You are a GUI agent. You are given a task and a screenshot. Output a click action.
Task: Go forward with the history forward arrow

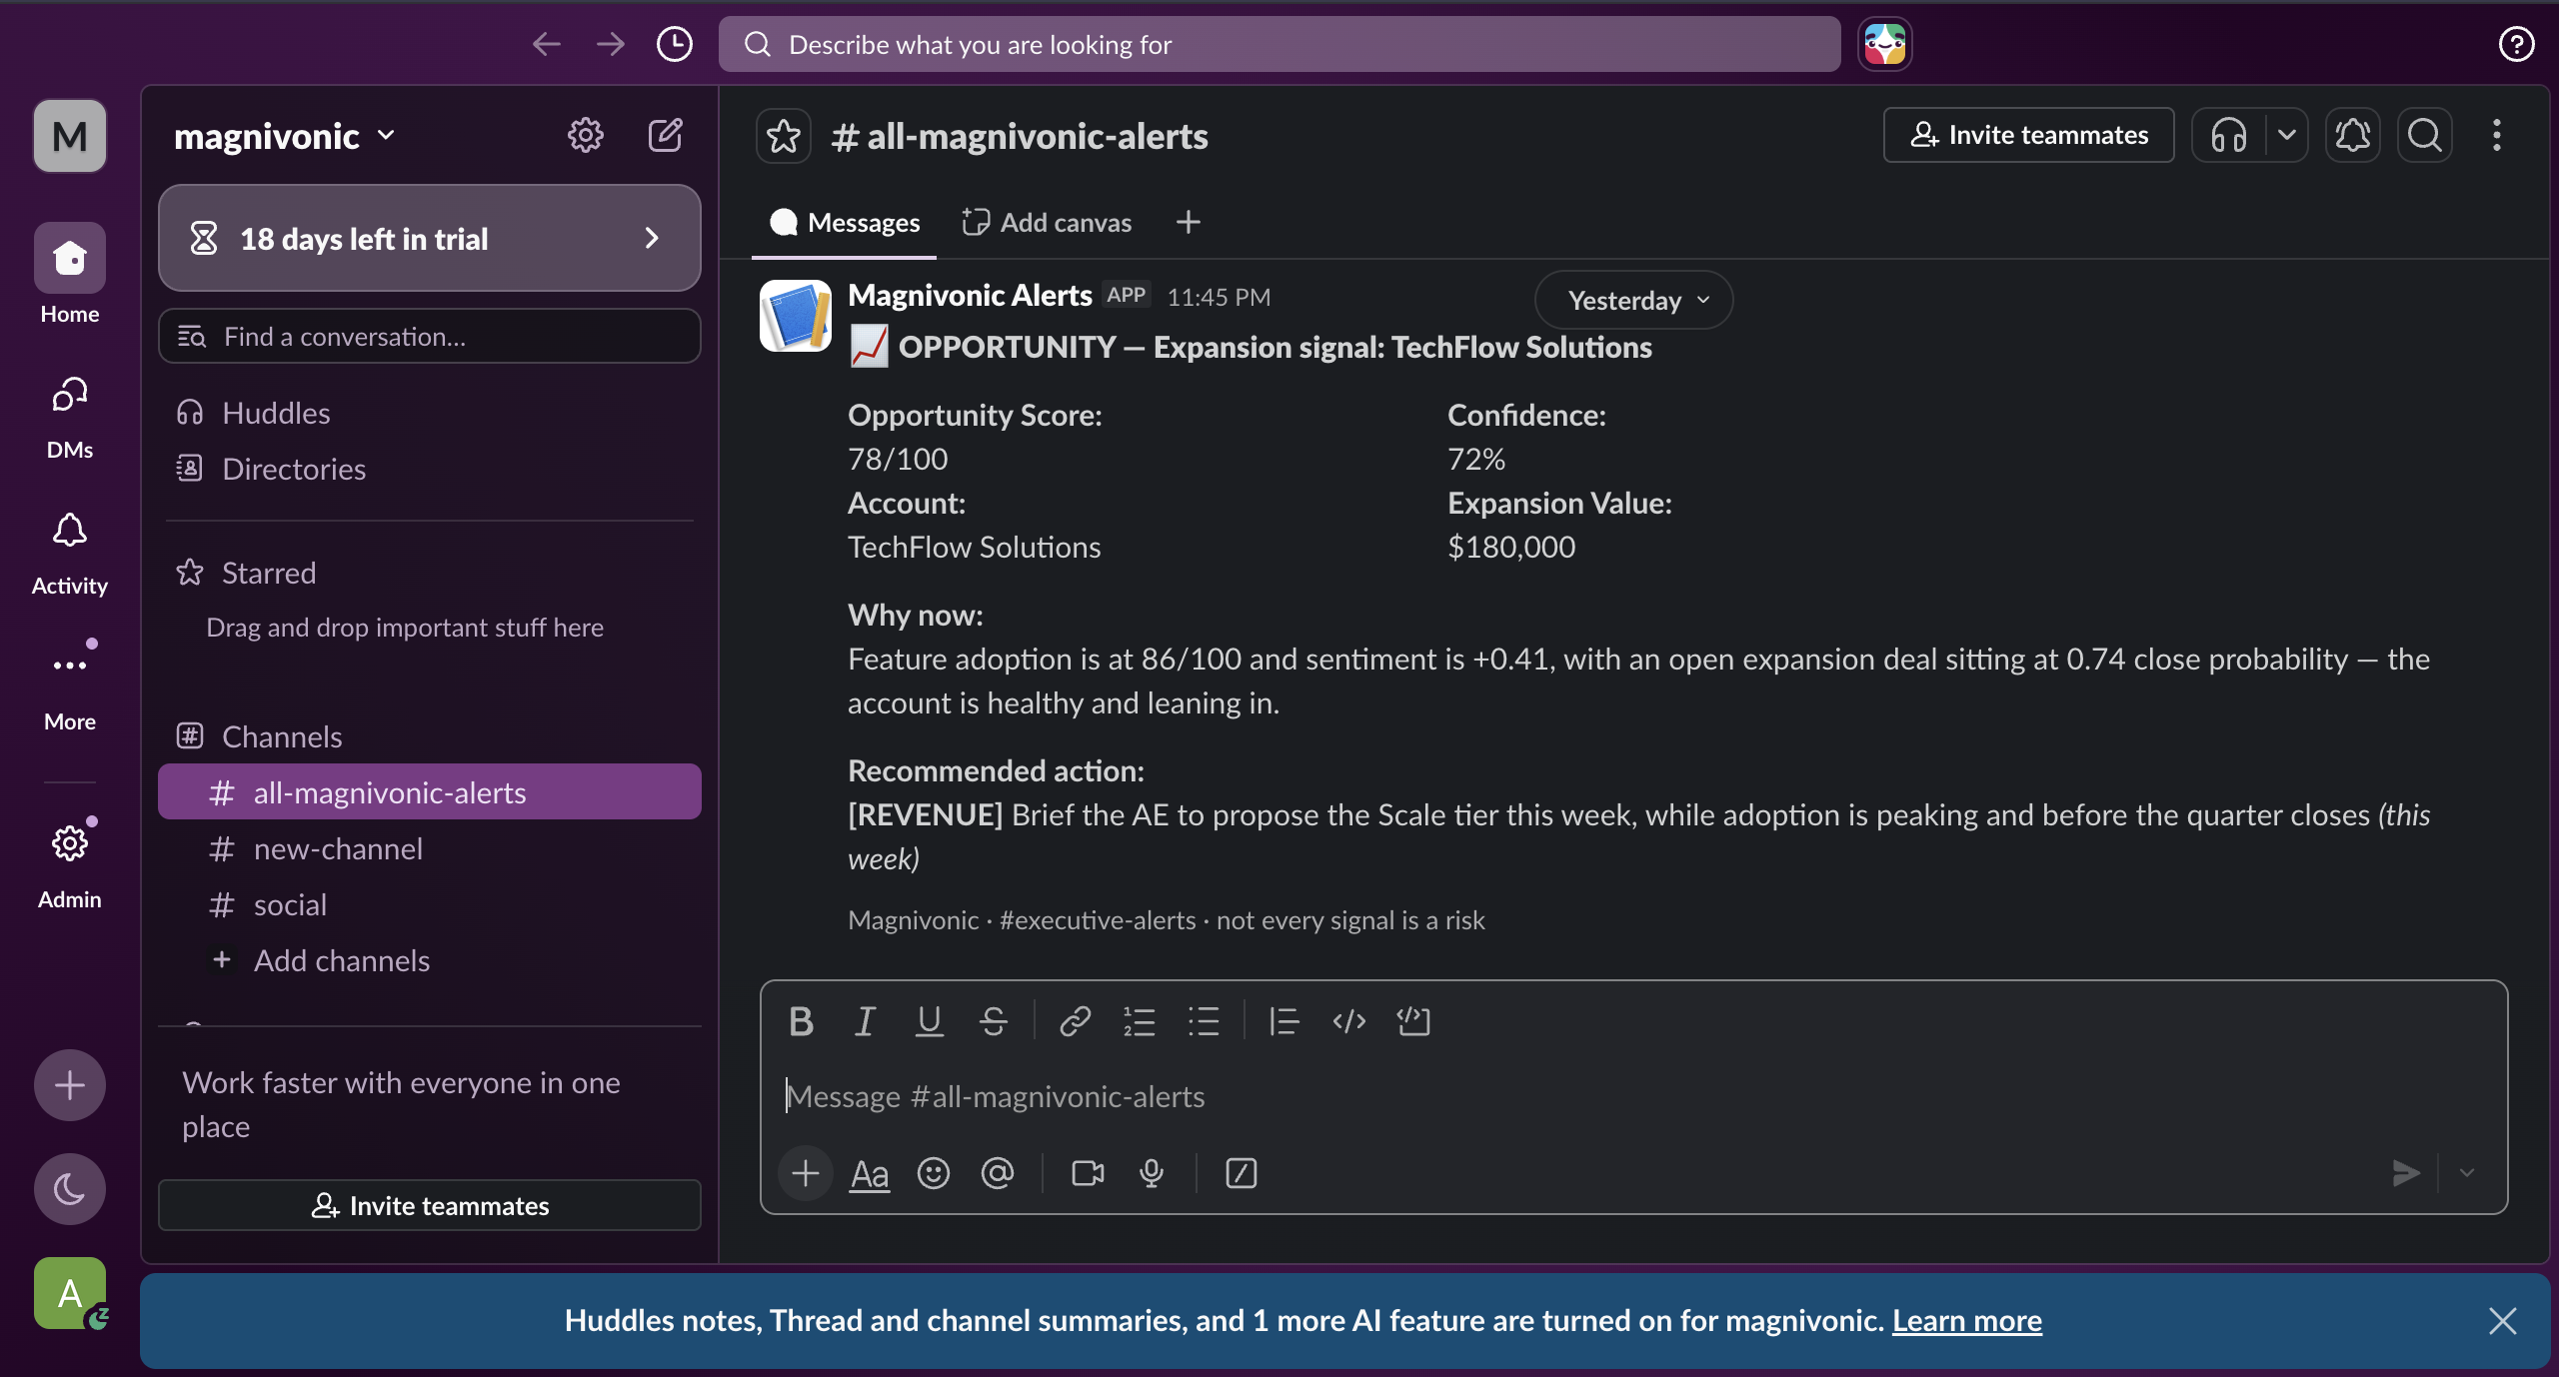[610, 44]
